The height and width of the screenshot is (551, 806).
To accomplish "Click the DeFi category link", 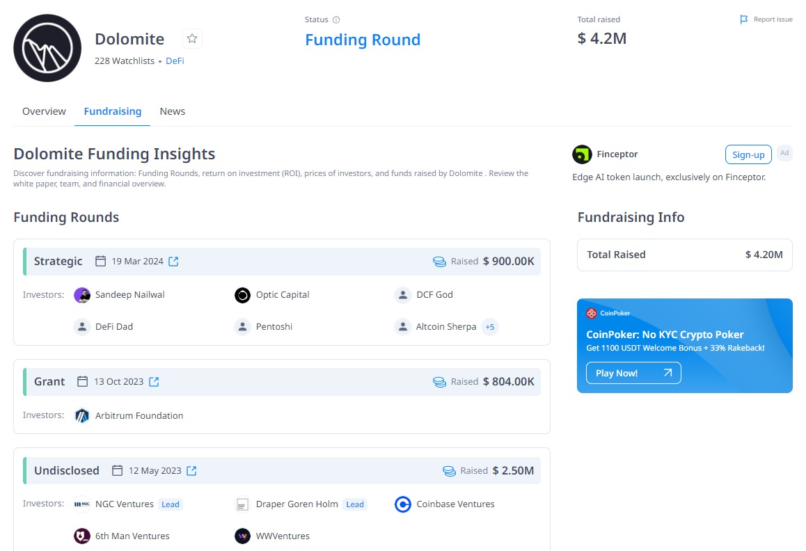I will tap(175, 61).
